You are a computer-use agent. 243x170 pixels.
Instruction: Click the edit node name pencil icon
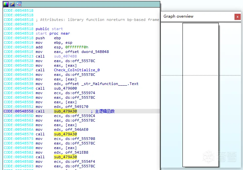[x=12, y=4]
